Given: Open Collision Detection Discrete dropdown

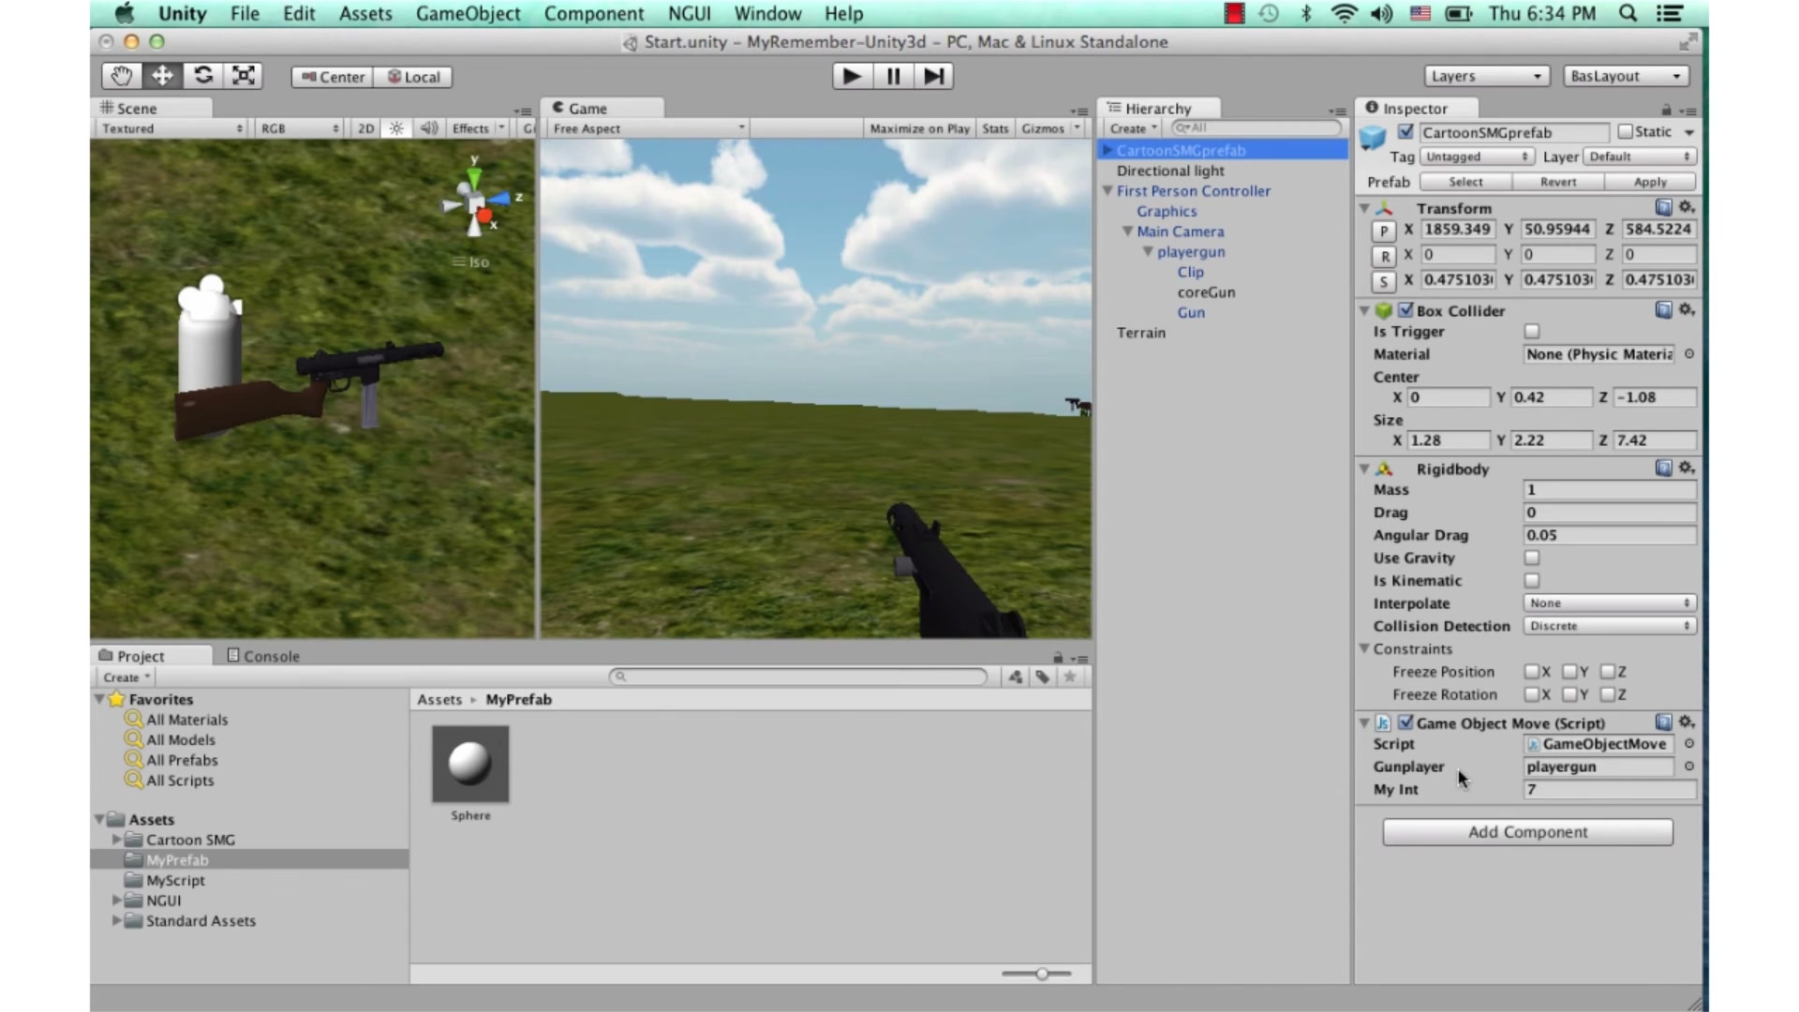Looking at the screenshot, I should 1610,626.
